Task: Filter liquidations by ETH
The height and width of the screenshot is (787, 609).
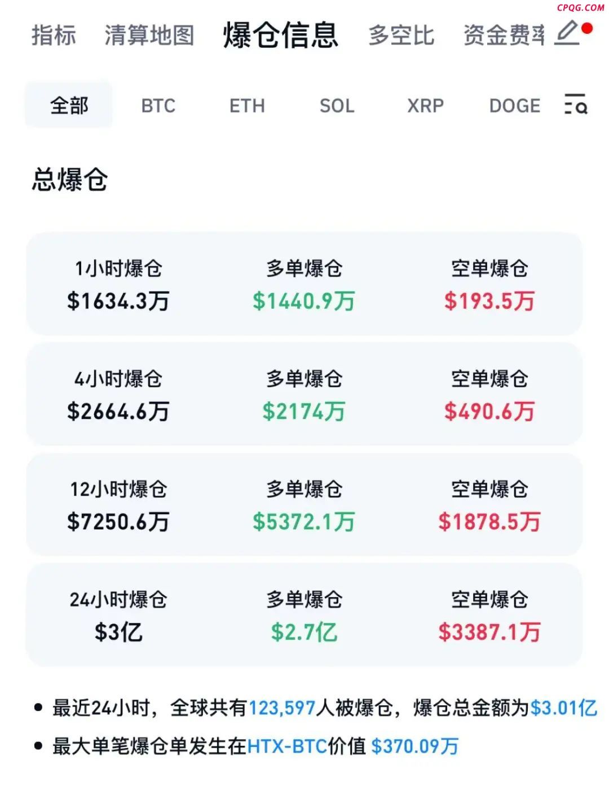Action: click(247, 105)
